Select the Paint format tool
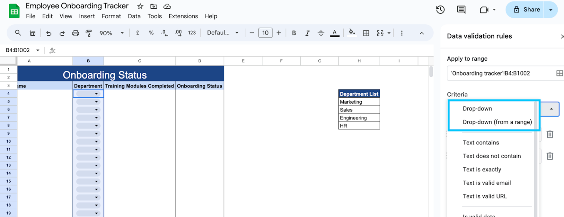The height and width of the screenshot is (217, 564). click(x=88, y=33)
